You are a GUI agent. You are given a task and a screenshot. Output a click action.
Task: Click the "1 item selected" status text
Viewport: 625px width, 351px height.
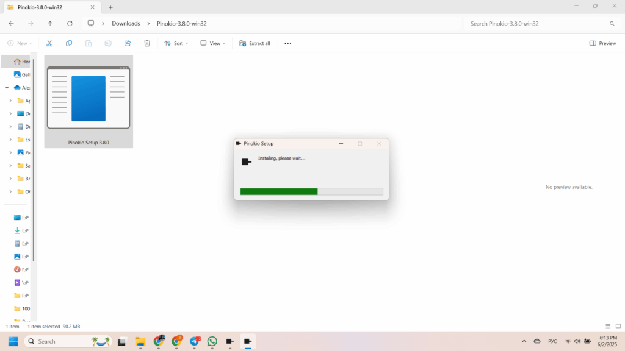(x=43, y=327)
